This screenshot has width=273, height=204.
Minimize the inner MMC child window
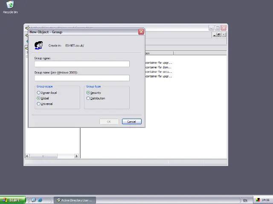point(215,35)
